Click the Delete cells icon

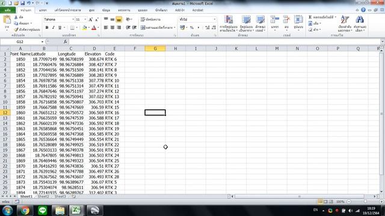pyautogui.click(x=286, y=19)
